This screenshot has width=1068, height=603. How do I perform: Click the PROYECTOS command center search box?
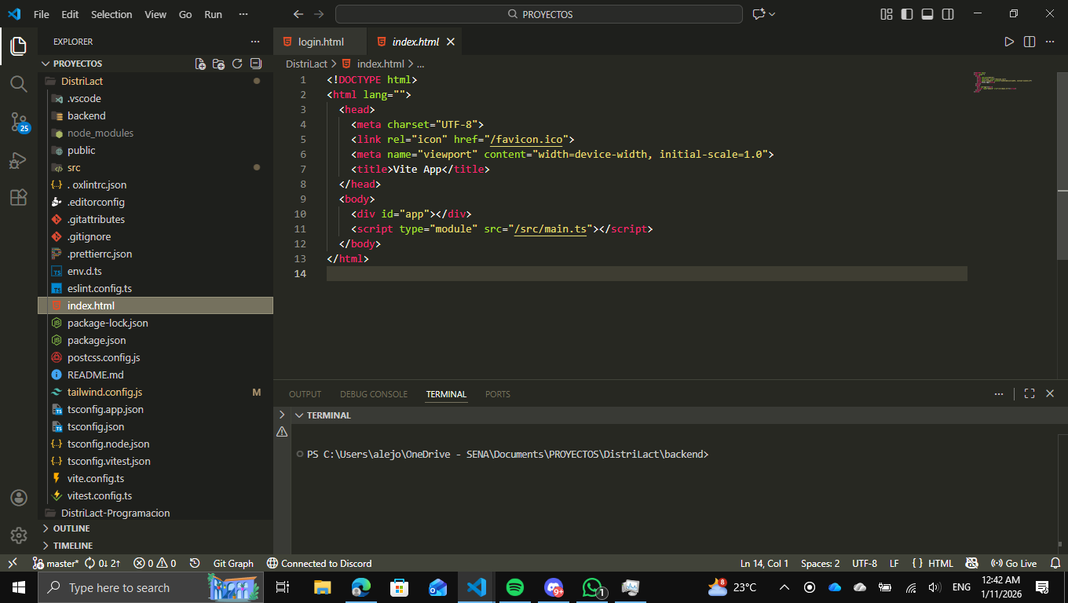539,14
